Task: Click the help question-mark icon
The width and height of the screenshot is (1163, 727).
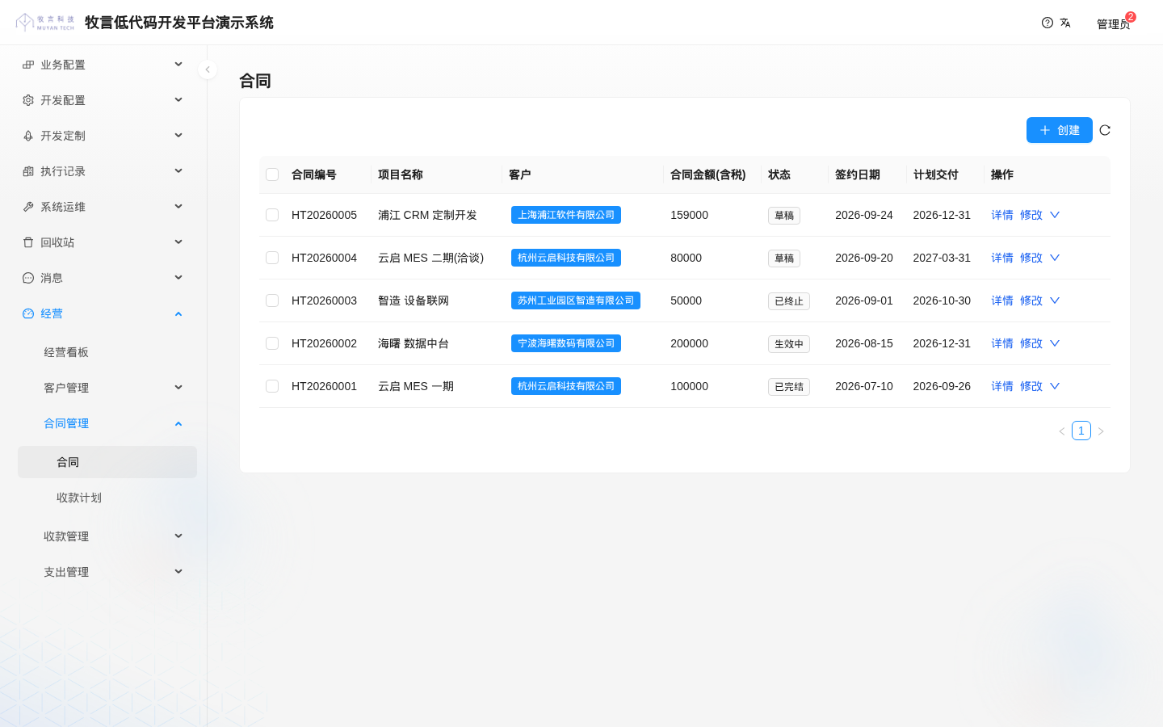Action: click(x=1048, y=23)
